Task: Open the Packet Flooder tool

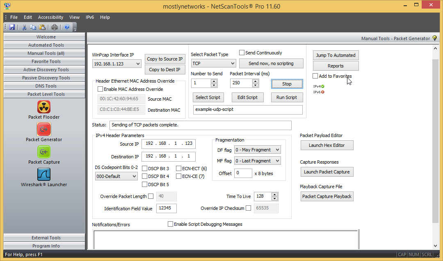Action: coord(44,107)
